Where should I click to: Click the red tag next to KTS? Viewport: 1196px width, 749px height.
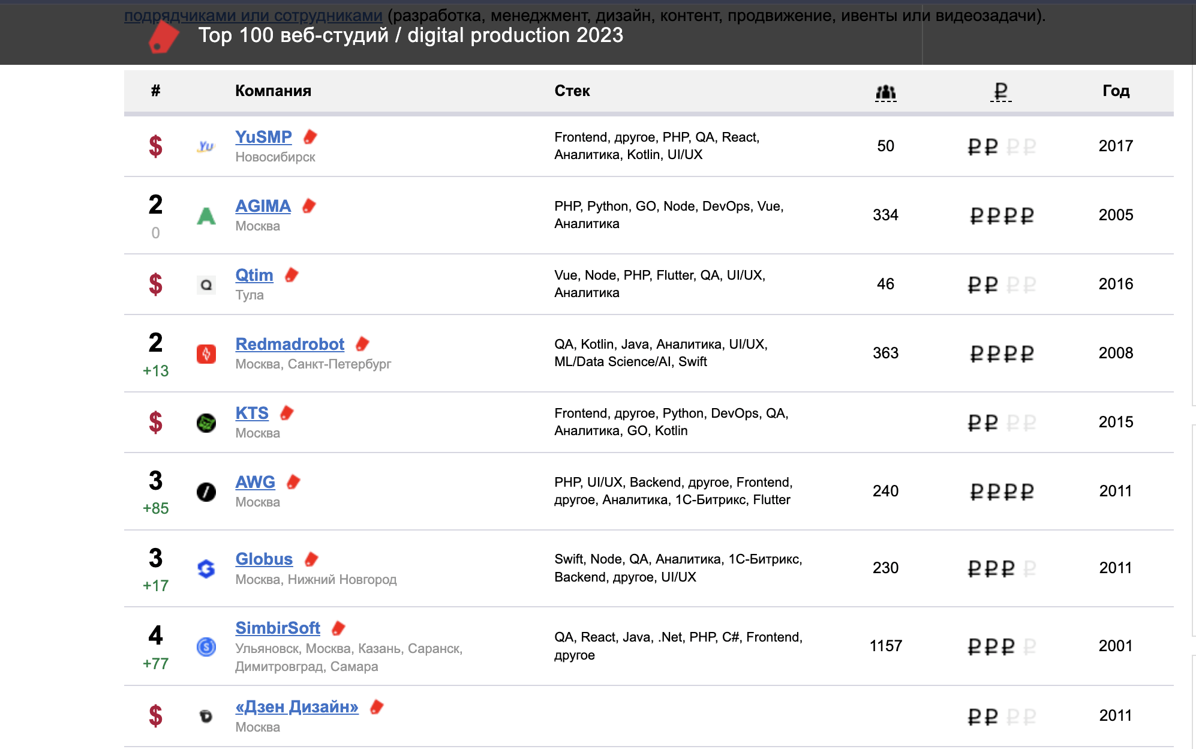[x=287, y=413]
